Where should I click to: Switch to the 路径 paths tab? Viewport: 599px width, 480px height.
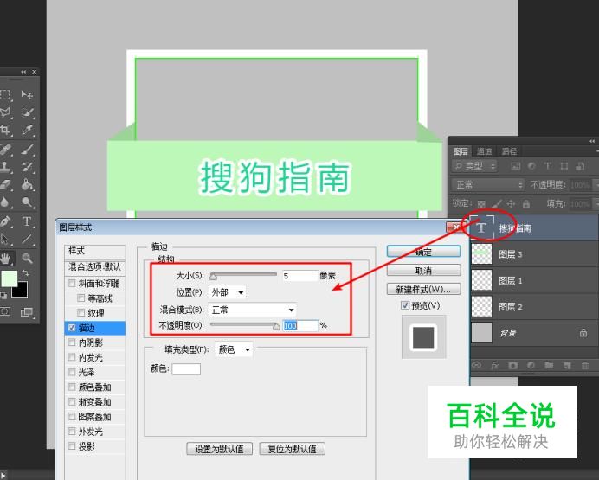(x=509, y=151)
